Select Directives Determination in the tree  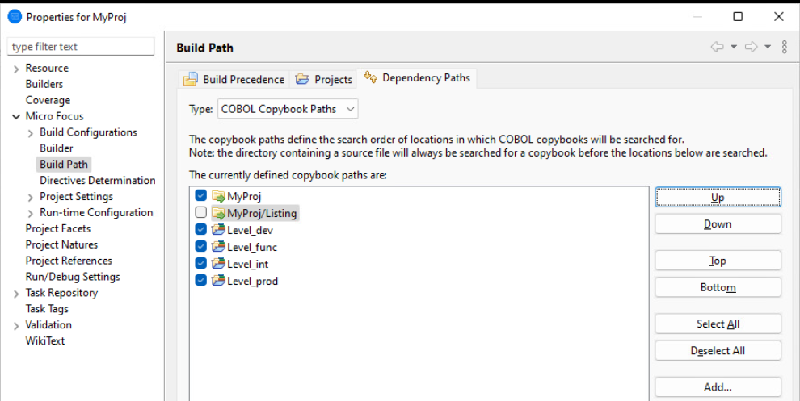pyautogui.click(x=97, y=181)
